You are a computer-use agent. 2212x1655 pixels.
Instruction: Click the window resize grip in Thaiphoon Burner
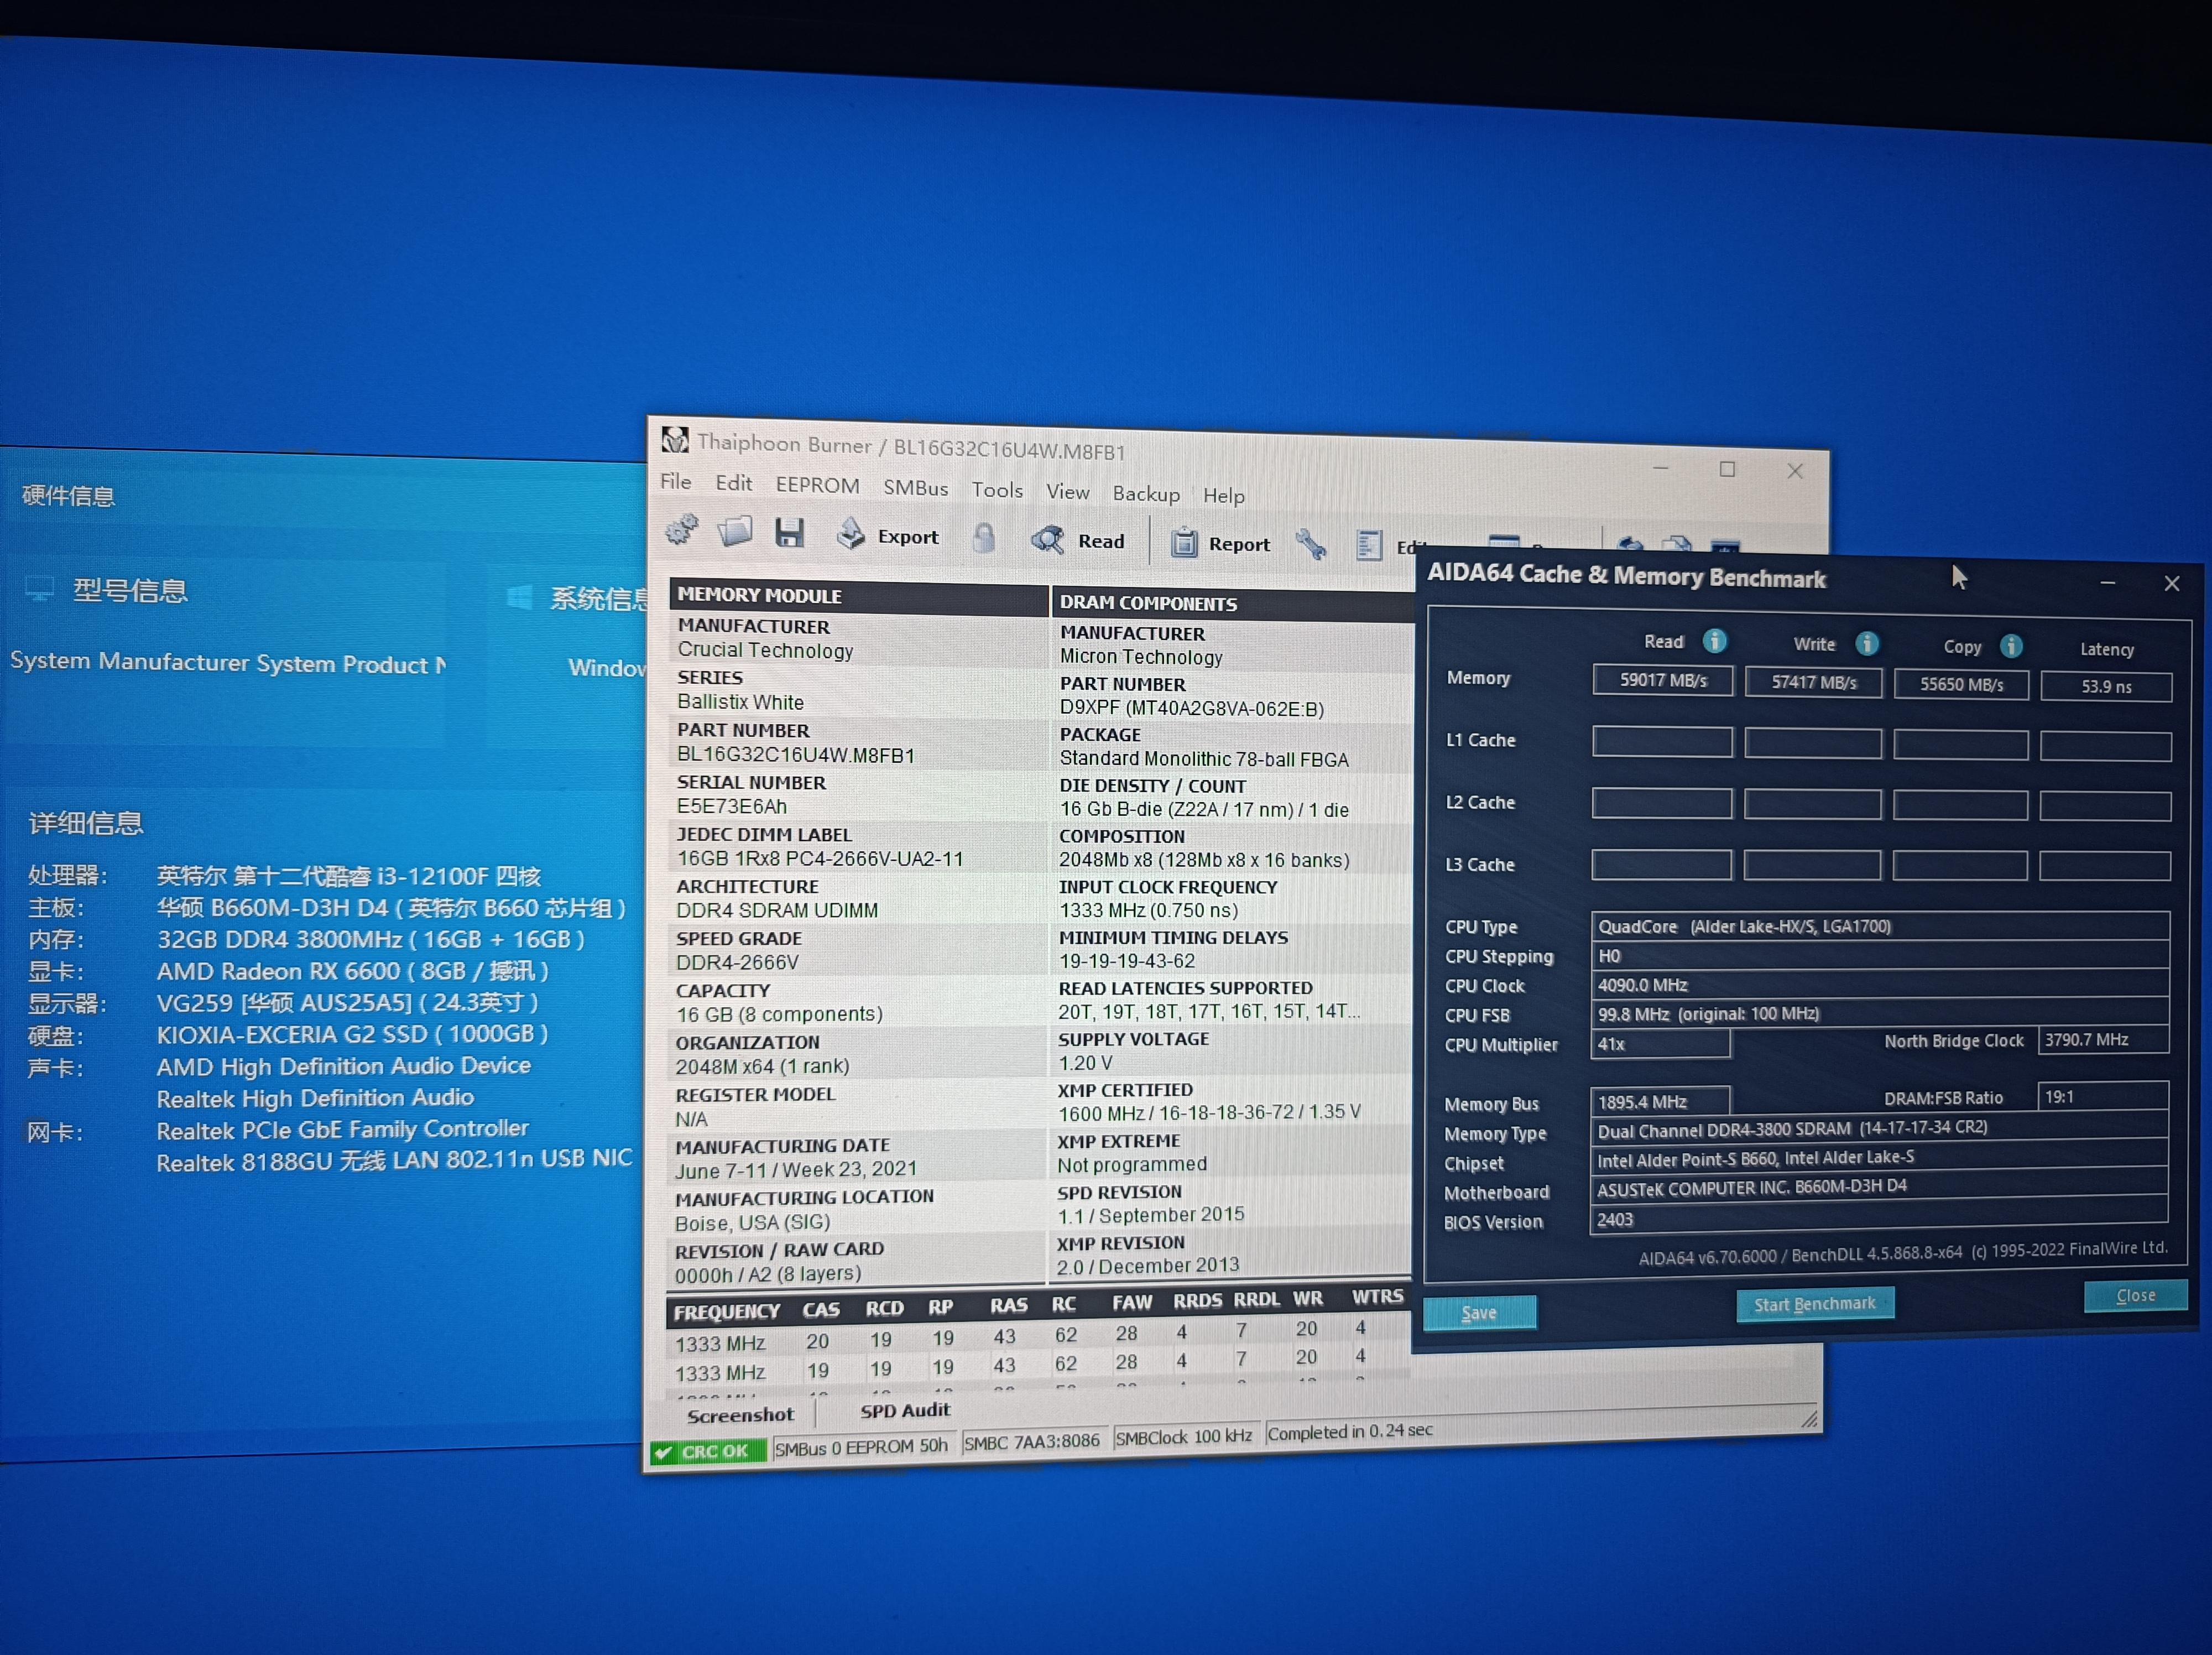click(x=1808, y=1419)
